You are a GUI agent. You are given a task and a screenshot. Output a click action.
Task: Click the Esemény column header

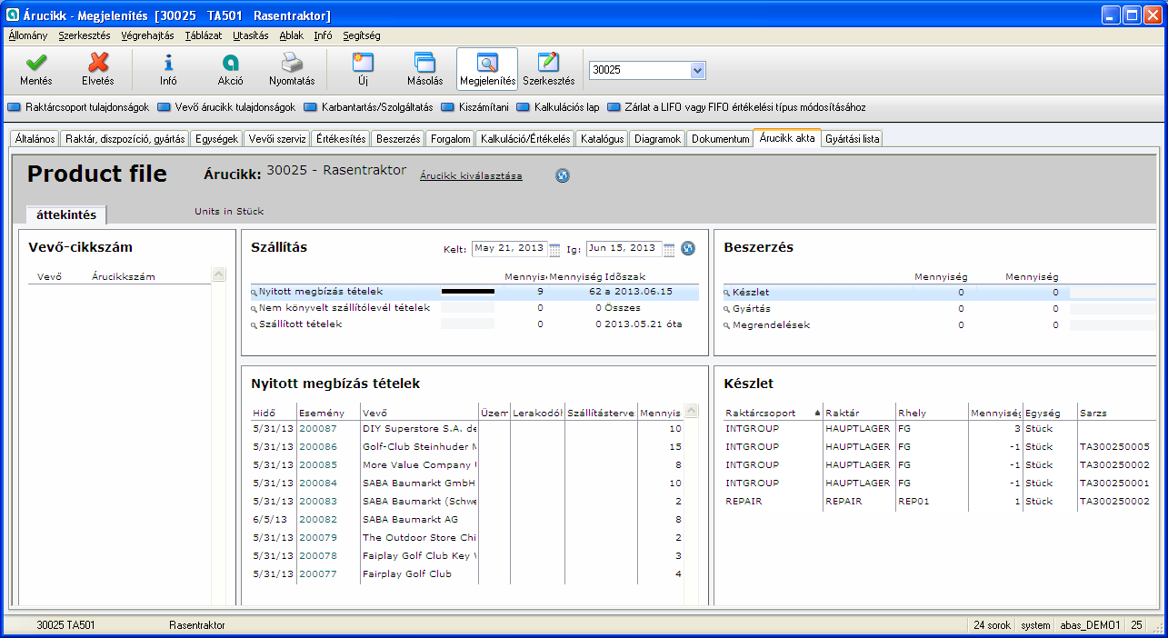coord(327,413)
